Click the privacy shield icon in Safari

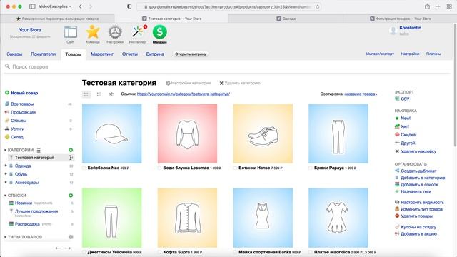pyautogui.click(x=129, y=6)
